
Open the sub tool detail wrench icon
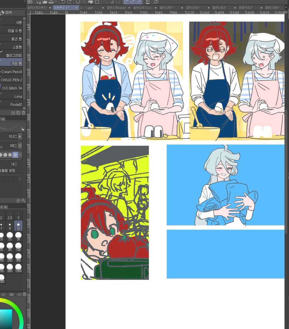(23, 201)
